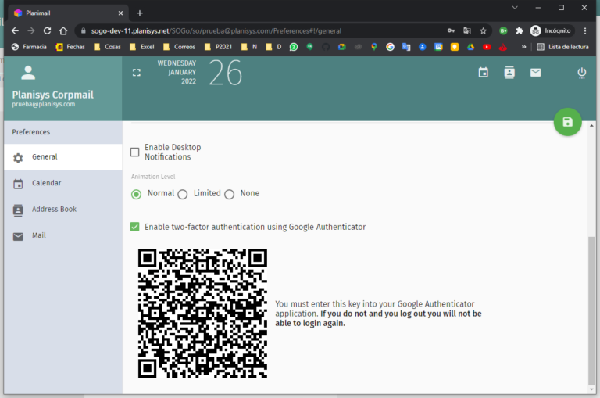Viewport: 600px width, 398px height.
Task: Toggle the fullscreen expand icon
Action: click(x=137, y=73)
